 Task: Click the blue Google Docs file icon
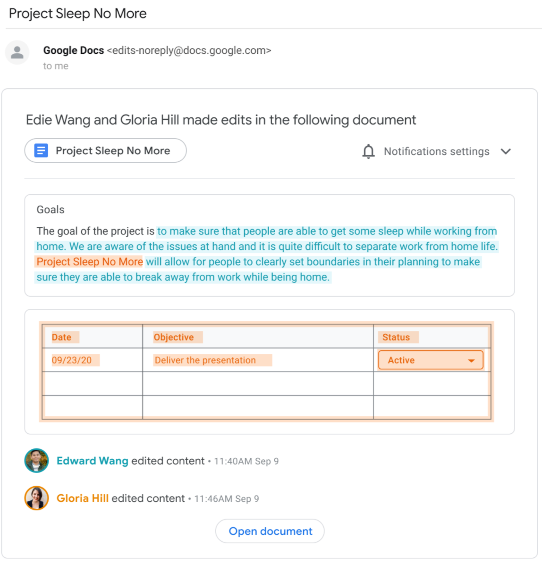coord(41,150)
